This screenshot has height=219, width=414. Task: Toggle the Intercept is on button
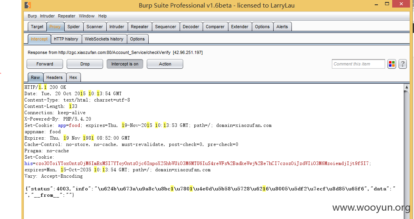pyautogui.click(x=125, y=64)
